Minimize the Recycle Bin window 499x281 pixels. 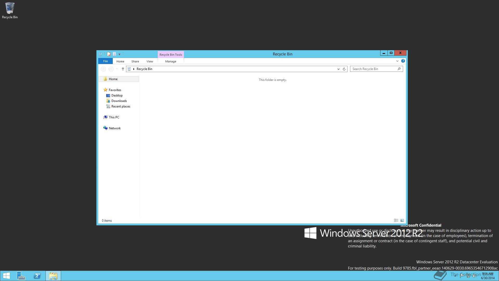384,53
